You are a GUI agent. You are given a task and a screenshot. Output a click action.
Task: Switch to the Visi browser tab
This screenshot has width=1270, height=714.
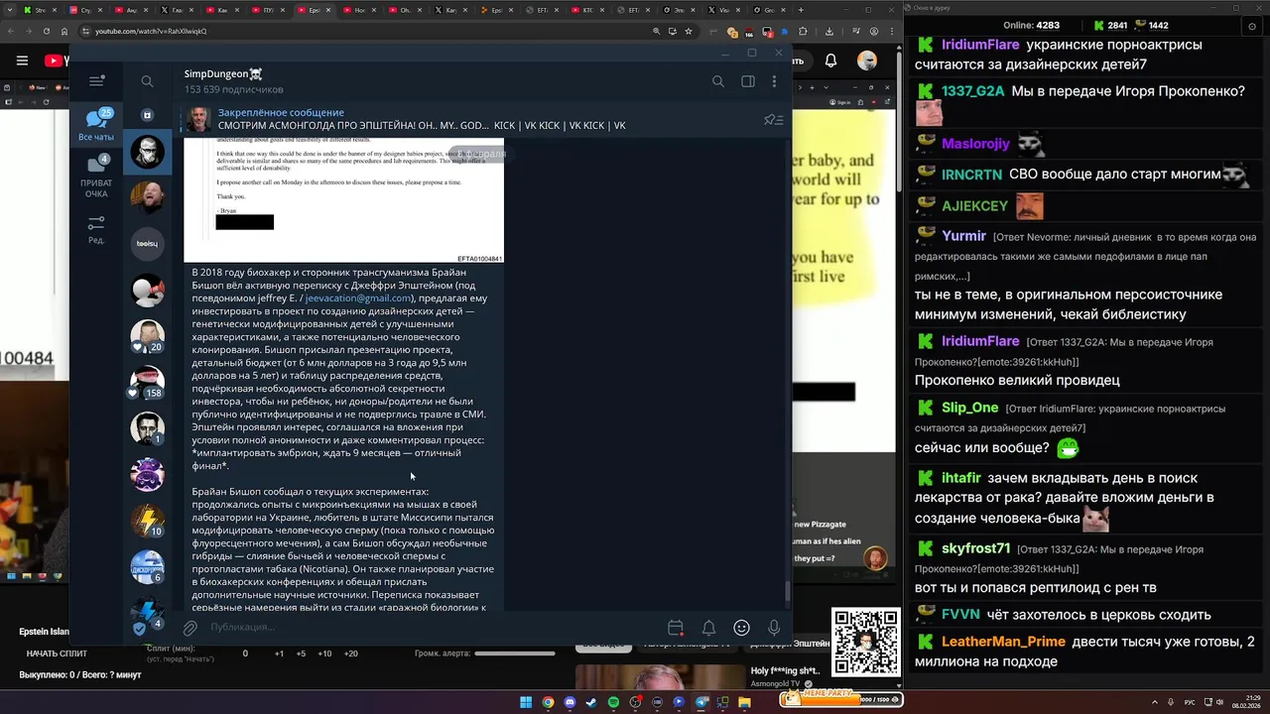coord(727,10)
